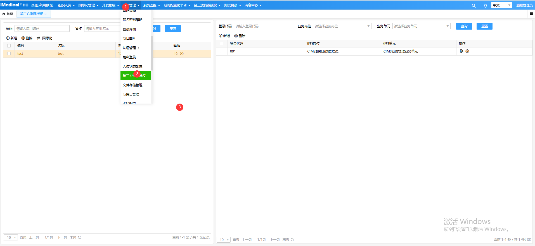Viewport: 535px width, 246px height.
Task: Click the edit icon in the test row
Action: click(x=176, y=54)
